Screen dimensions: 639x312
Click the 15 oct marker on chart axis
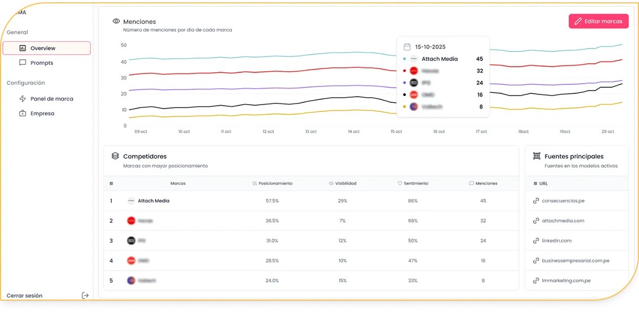[397, 132]
